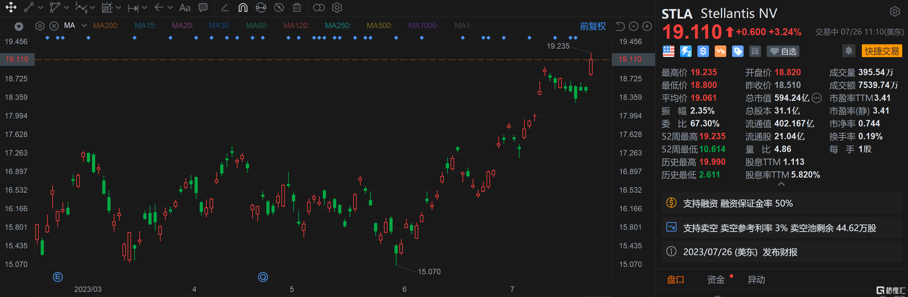This screenshot has height=297, width=908.
Task: Select the crosshair move tool
Action: tap(11, 7)
